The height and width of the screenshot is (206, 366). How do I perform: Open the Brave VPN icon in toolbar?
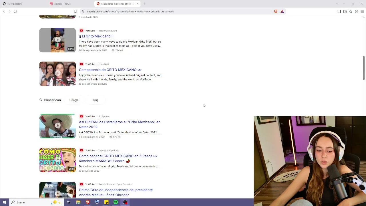356,11
